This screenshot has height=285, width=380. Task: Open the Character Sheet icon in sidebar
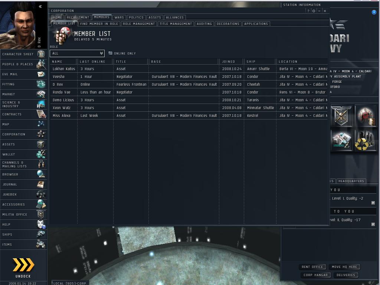(x=41, y=54)
